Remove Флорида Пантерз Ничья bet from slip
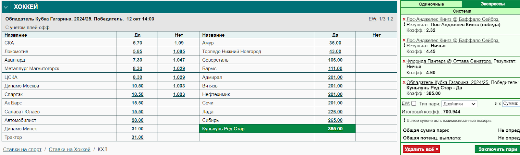 click(x=404, y=61)
